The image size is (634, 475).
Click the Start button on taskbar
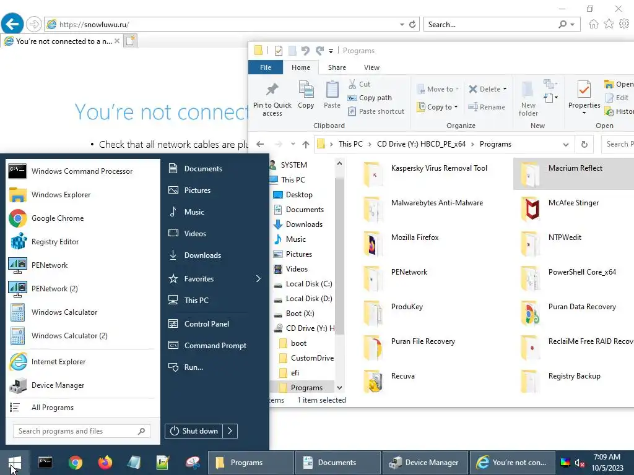tap(15, 463)
